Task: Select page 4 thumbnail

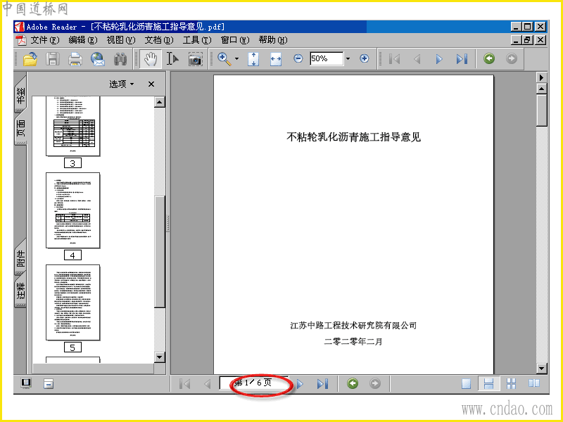Action: click(x=73, y=210)
